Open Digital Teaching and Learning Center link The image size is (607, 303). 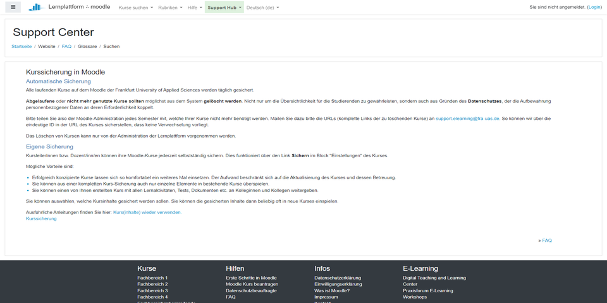(x=434, y=281)
